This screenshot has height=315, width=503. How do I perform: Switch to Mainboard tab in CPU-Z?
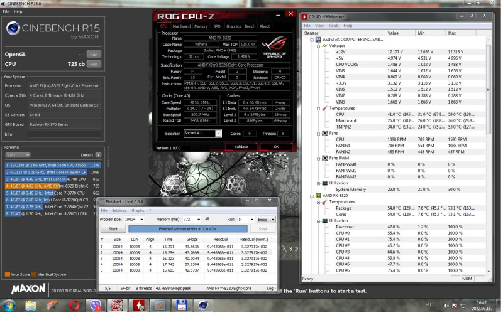pyautogui.click(x=181, y=26)
